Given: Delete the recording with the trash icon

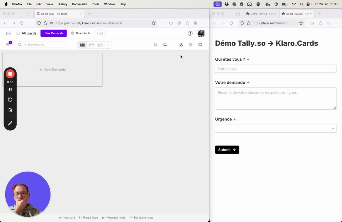Looking at the screenshot, I should (x=10, y=110).
